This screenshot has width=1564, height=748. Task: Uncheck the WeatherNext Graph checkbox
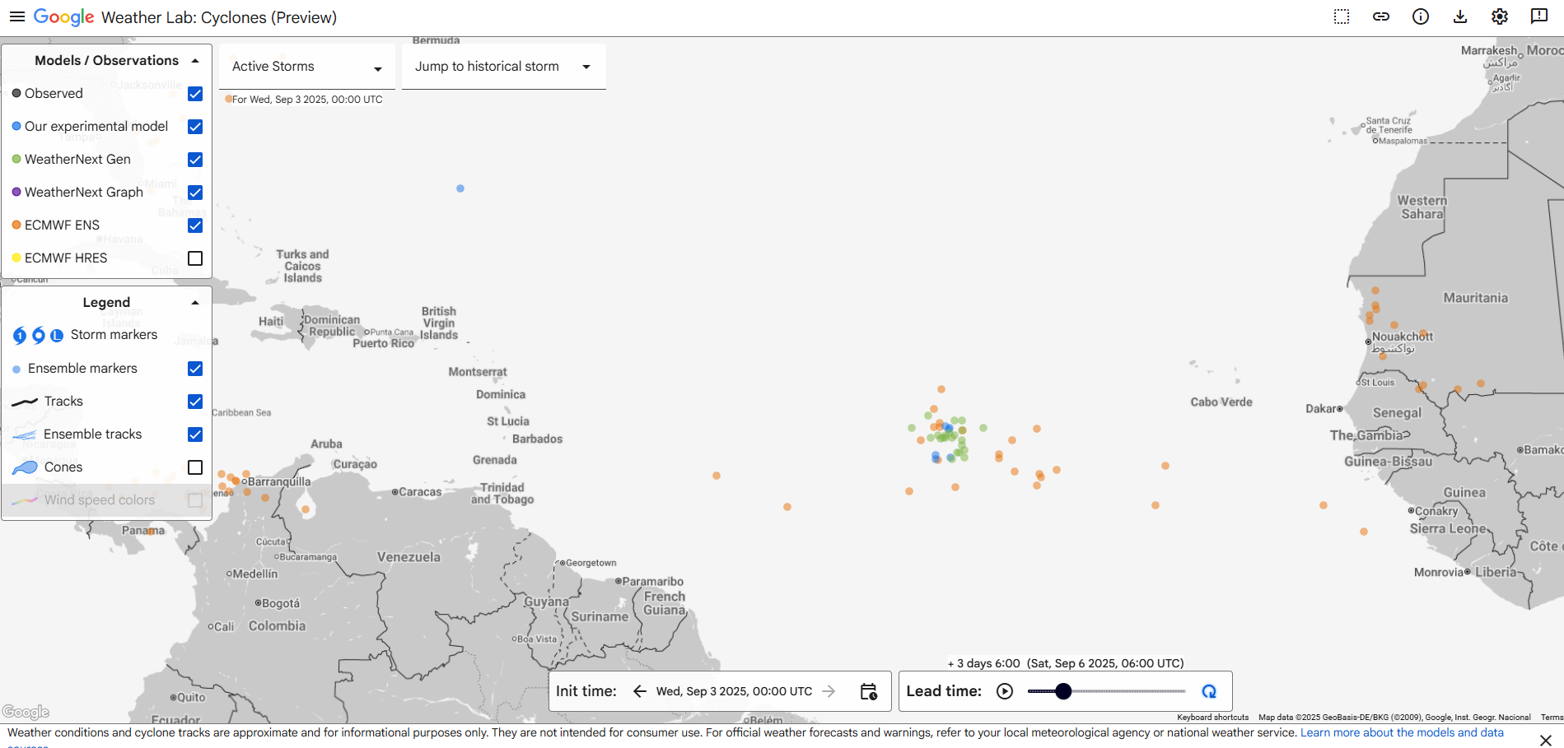pyautogui.click(x=195, y=193)
